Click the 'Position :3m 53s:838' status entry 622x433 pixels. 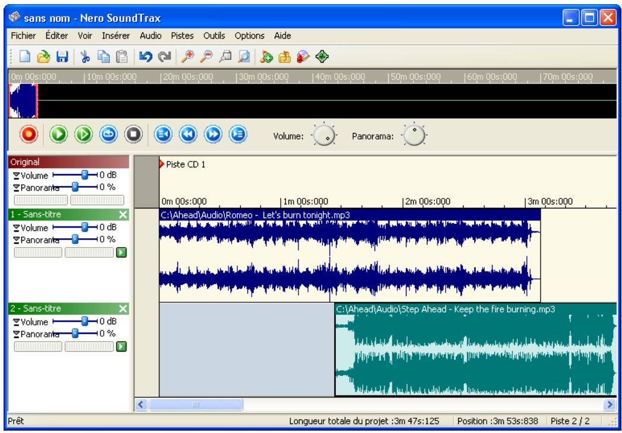(x=497, y=421)
